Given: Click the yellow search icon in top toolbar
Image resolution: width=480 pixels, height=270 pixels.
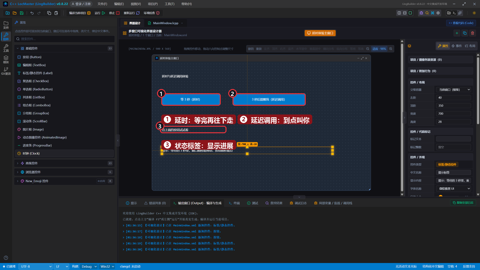Looking at the screenshot, I should [427, 13].
